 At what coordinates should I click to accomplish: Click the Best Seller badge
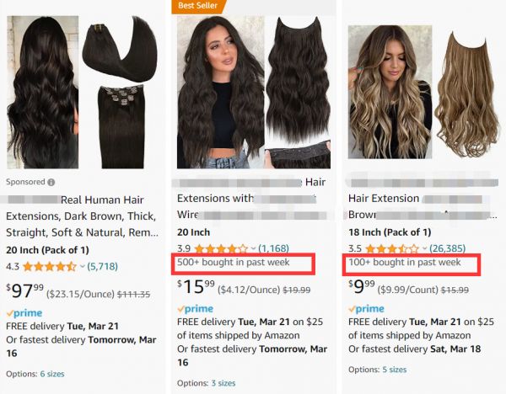pyautogui.click(x=198, y=6)
